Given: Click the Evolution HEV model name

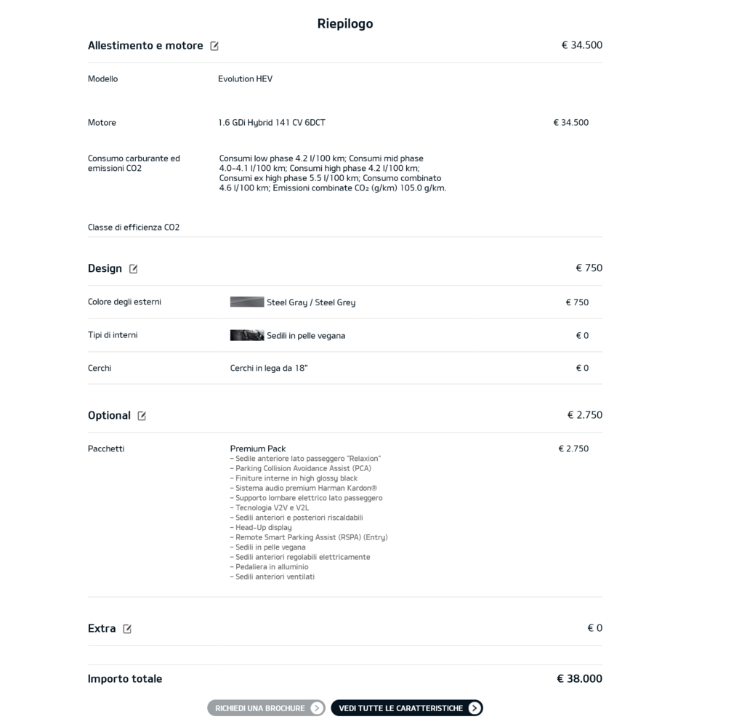Looking at the screenshot, I should [x=246, y=79].
